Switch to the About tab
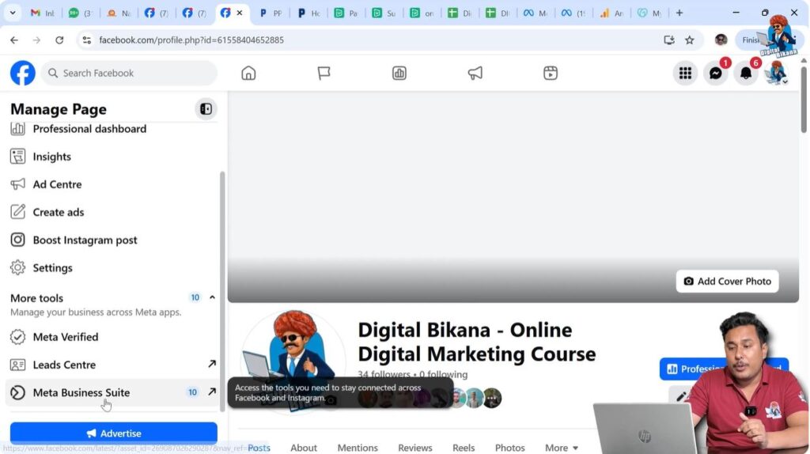This screenshot has height=454, width=810. click(303, 448)
